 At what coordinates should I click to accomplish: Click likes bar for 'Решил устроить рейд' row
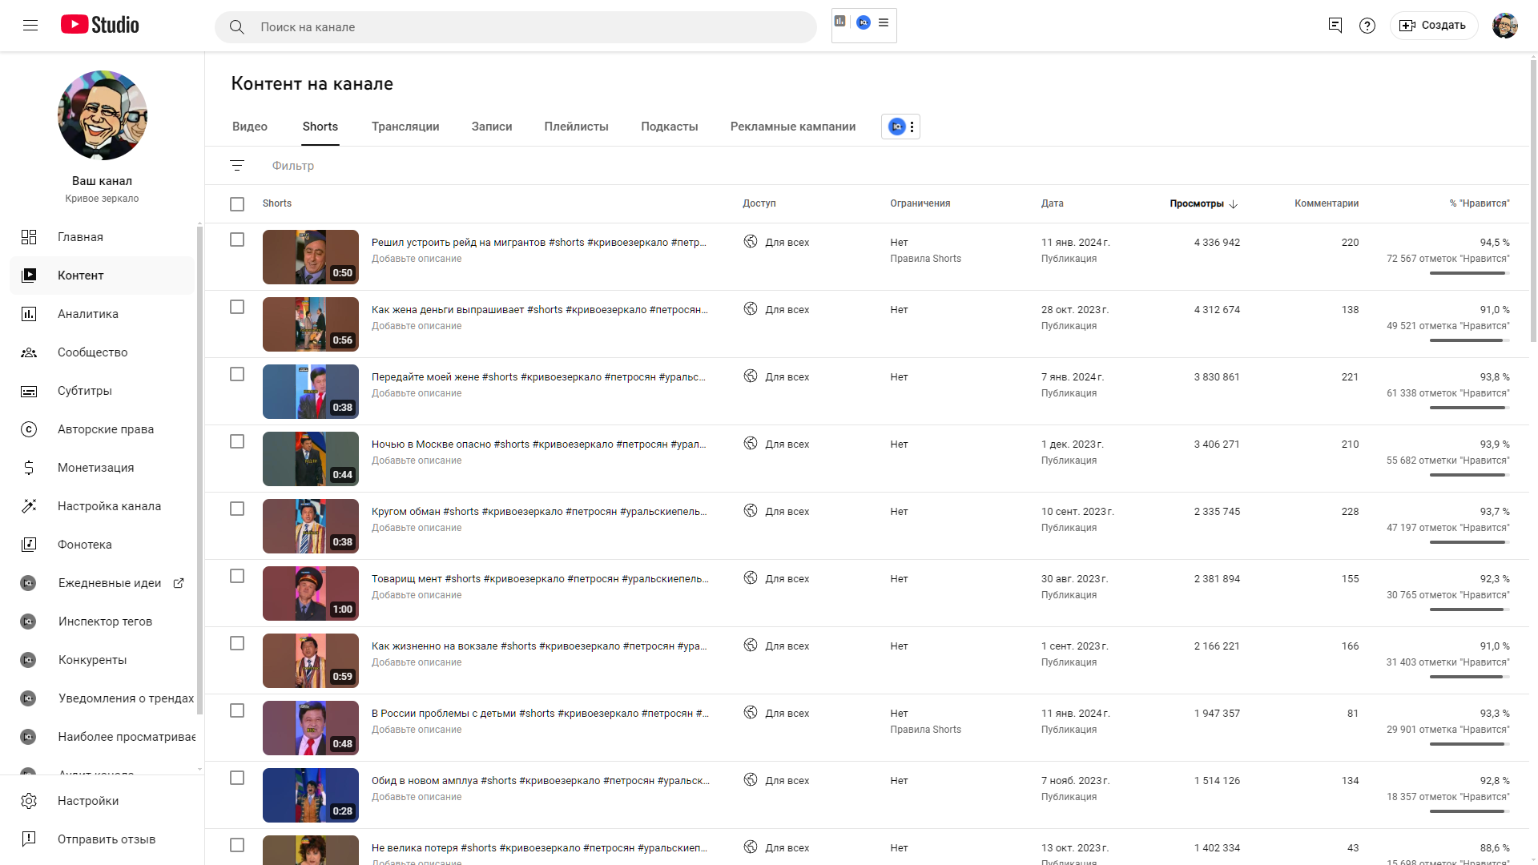pyautogui.click(x=1469, y=273)
